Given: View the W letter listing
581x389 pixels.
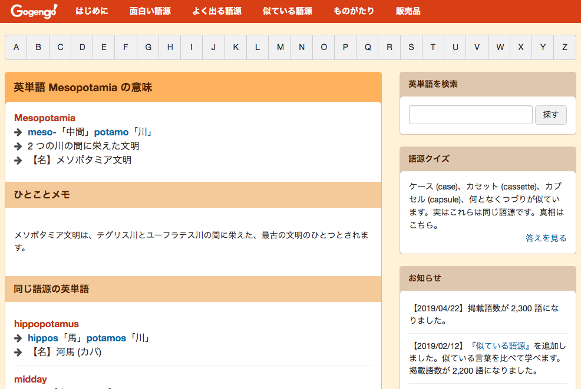Looking at the screenshot, I should point(499,48).
